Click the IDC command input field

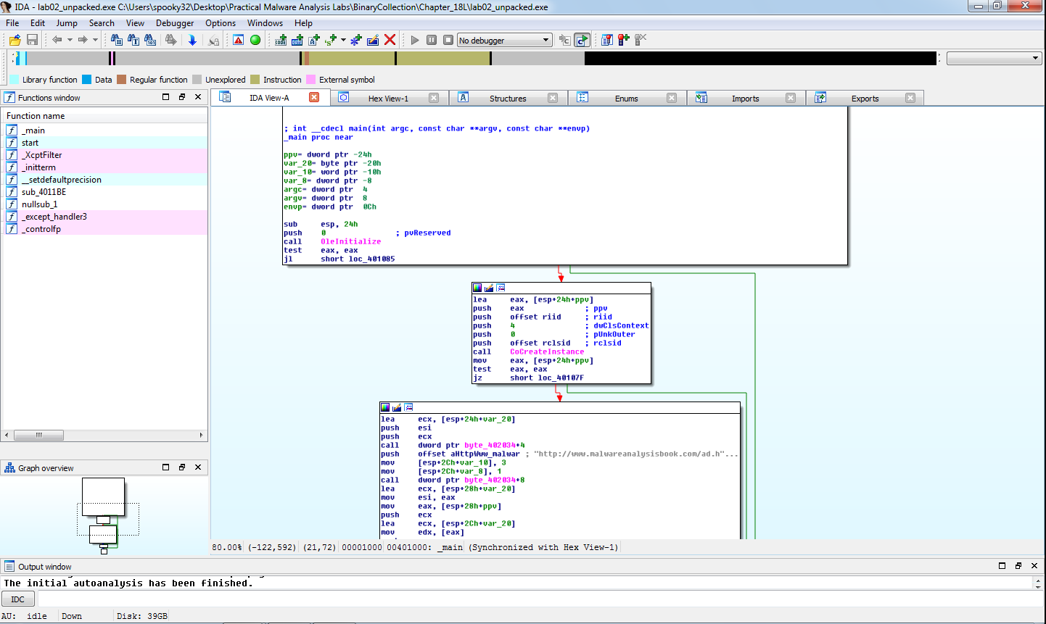pos(540,599)
